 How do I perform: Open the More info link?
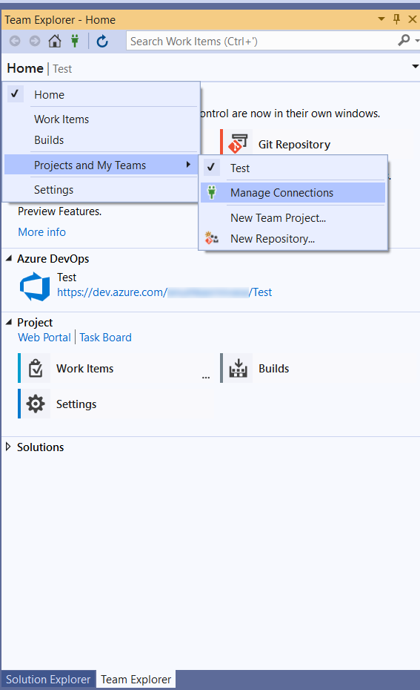point(41,232)
